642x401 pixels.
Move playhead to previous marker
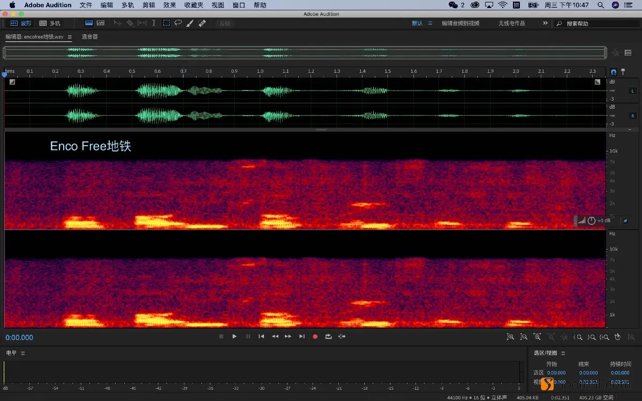[261, 336]
